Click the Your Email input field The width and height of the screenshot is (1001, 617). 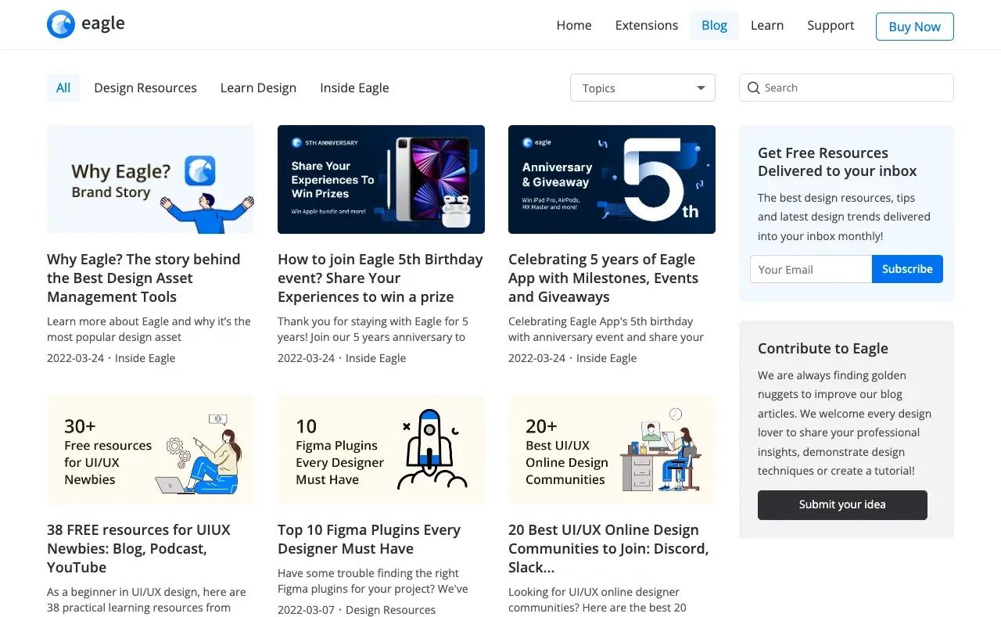coord(811,269)
